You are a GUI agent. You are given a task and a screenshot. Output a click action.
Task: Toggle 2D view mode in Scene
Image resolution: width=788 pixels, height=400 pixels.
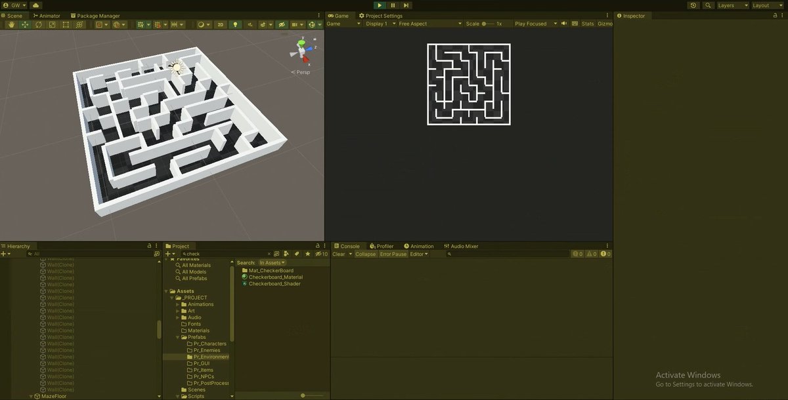click(x=221, y=24)
